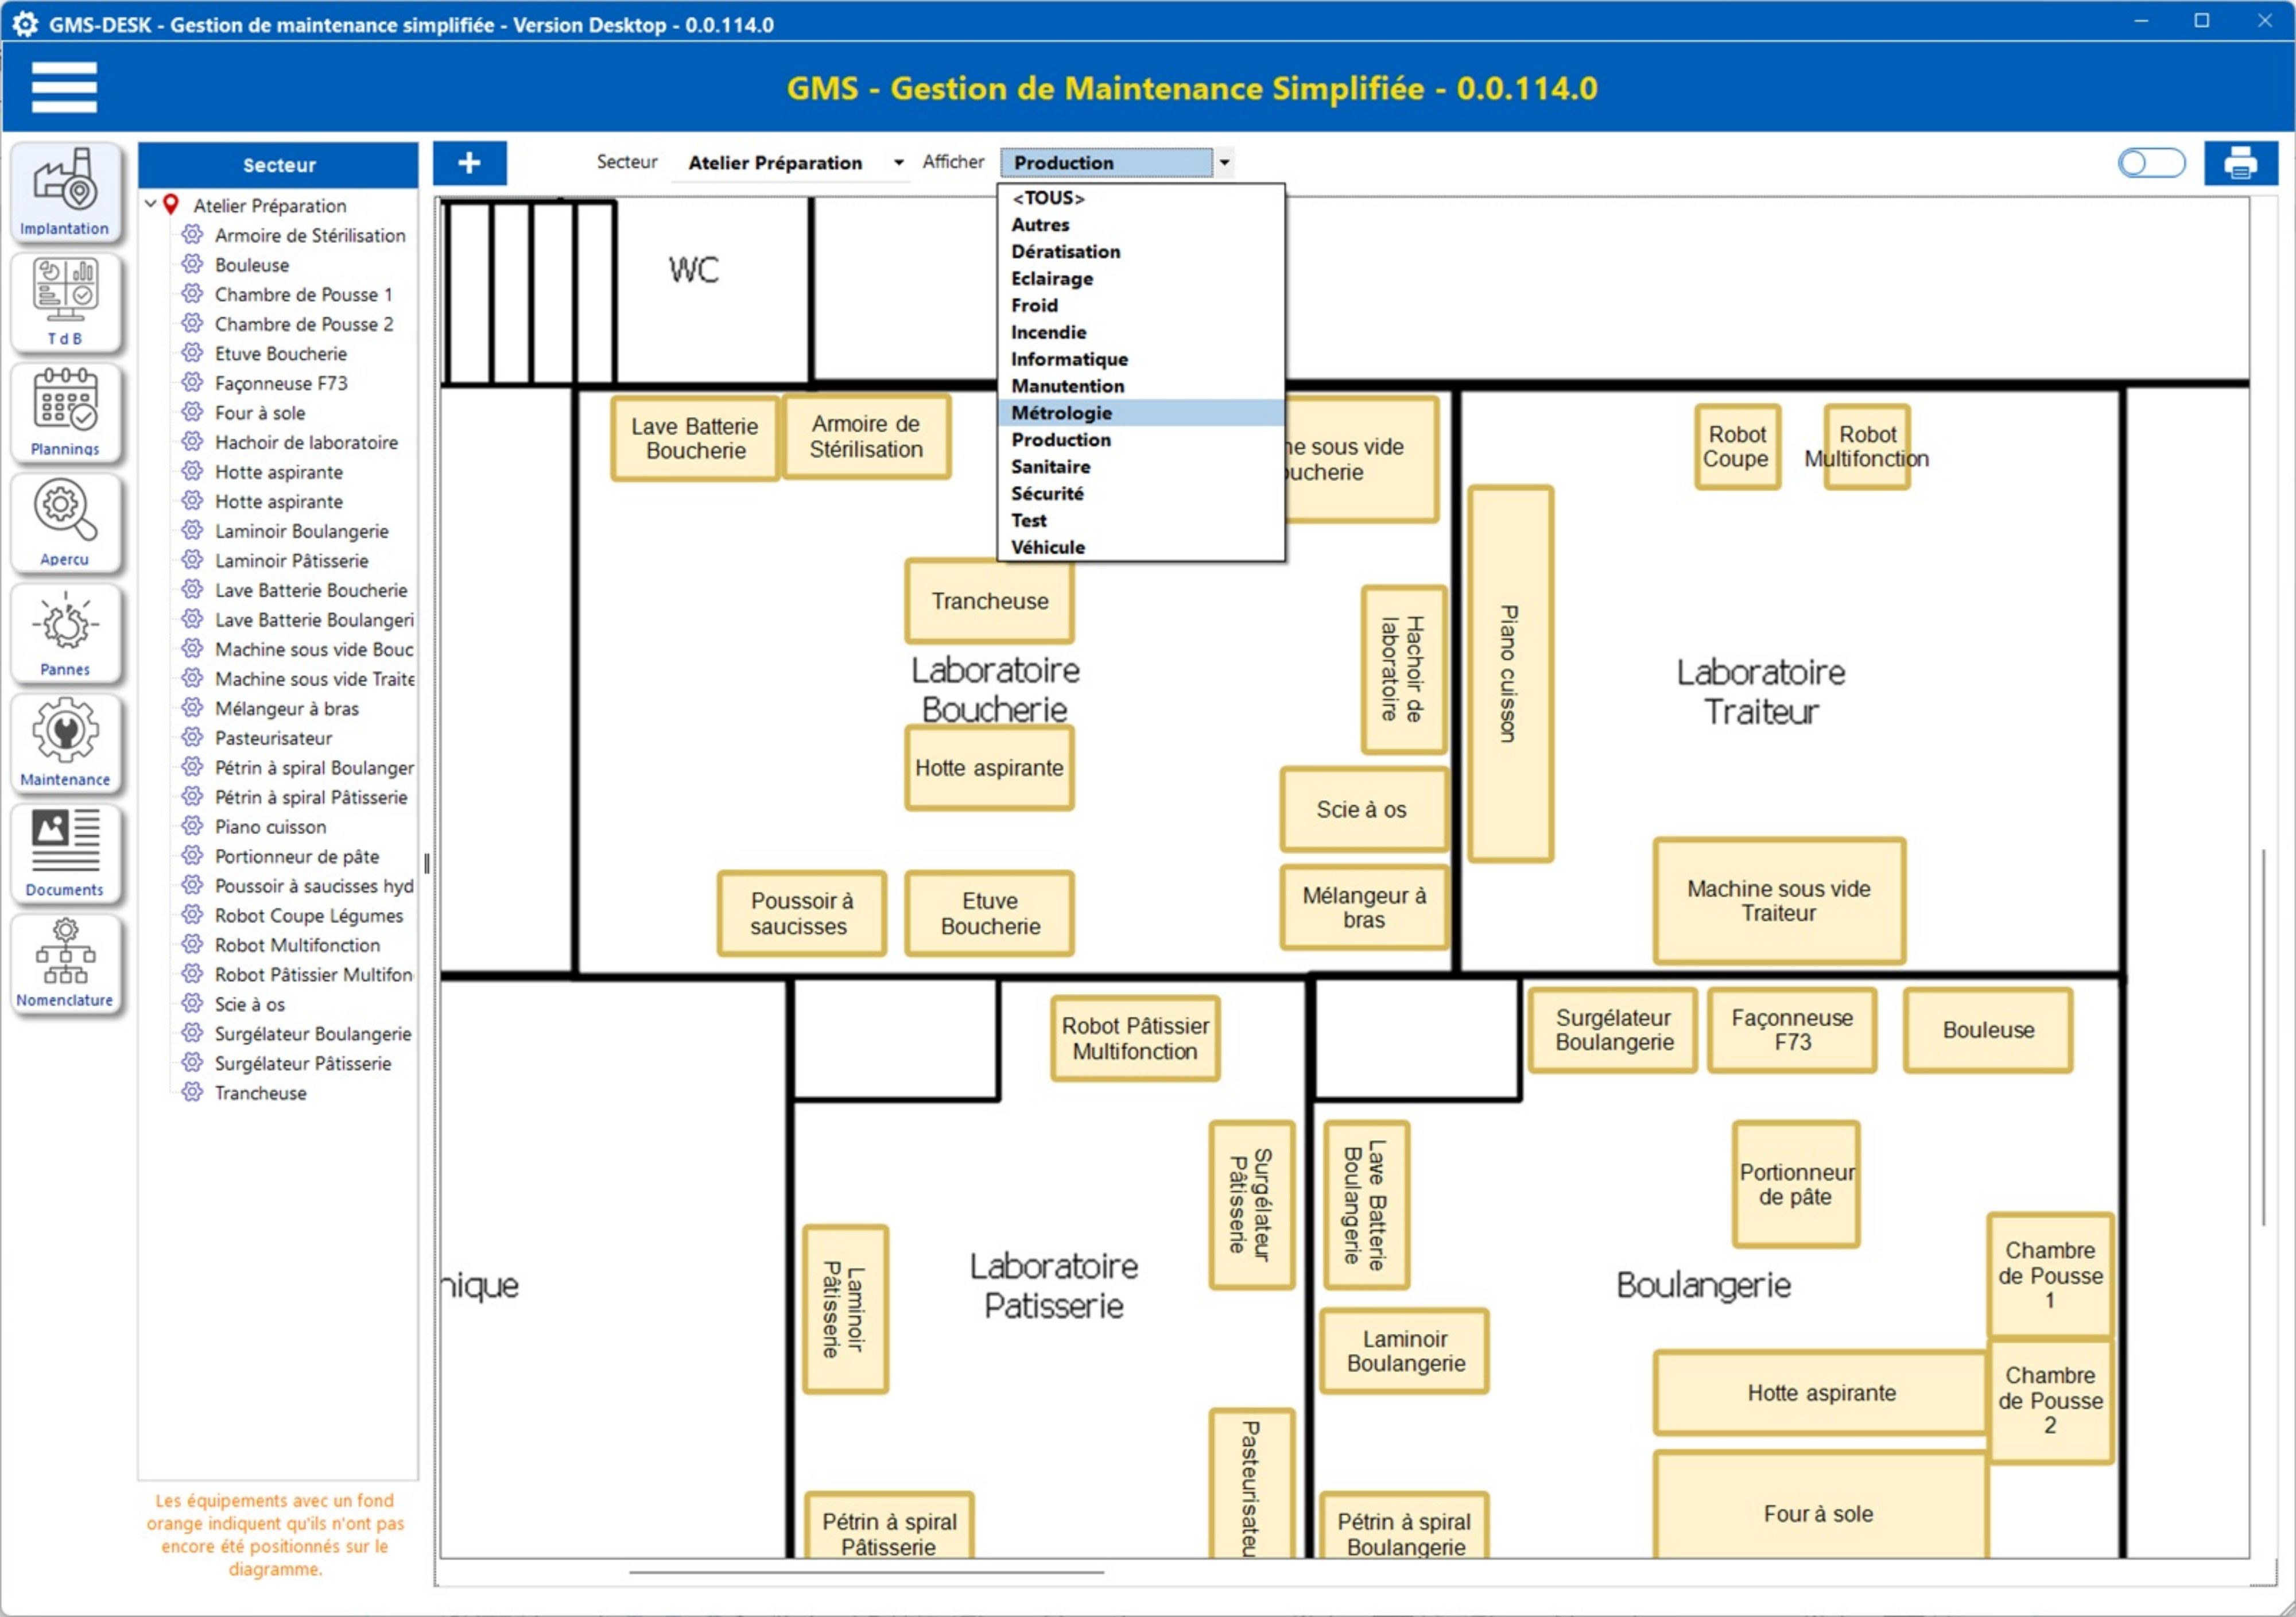
Task: Open the Nomenclature hierarchy icon
Action: pos(65,962)
